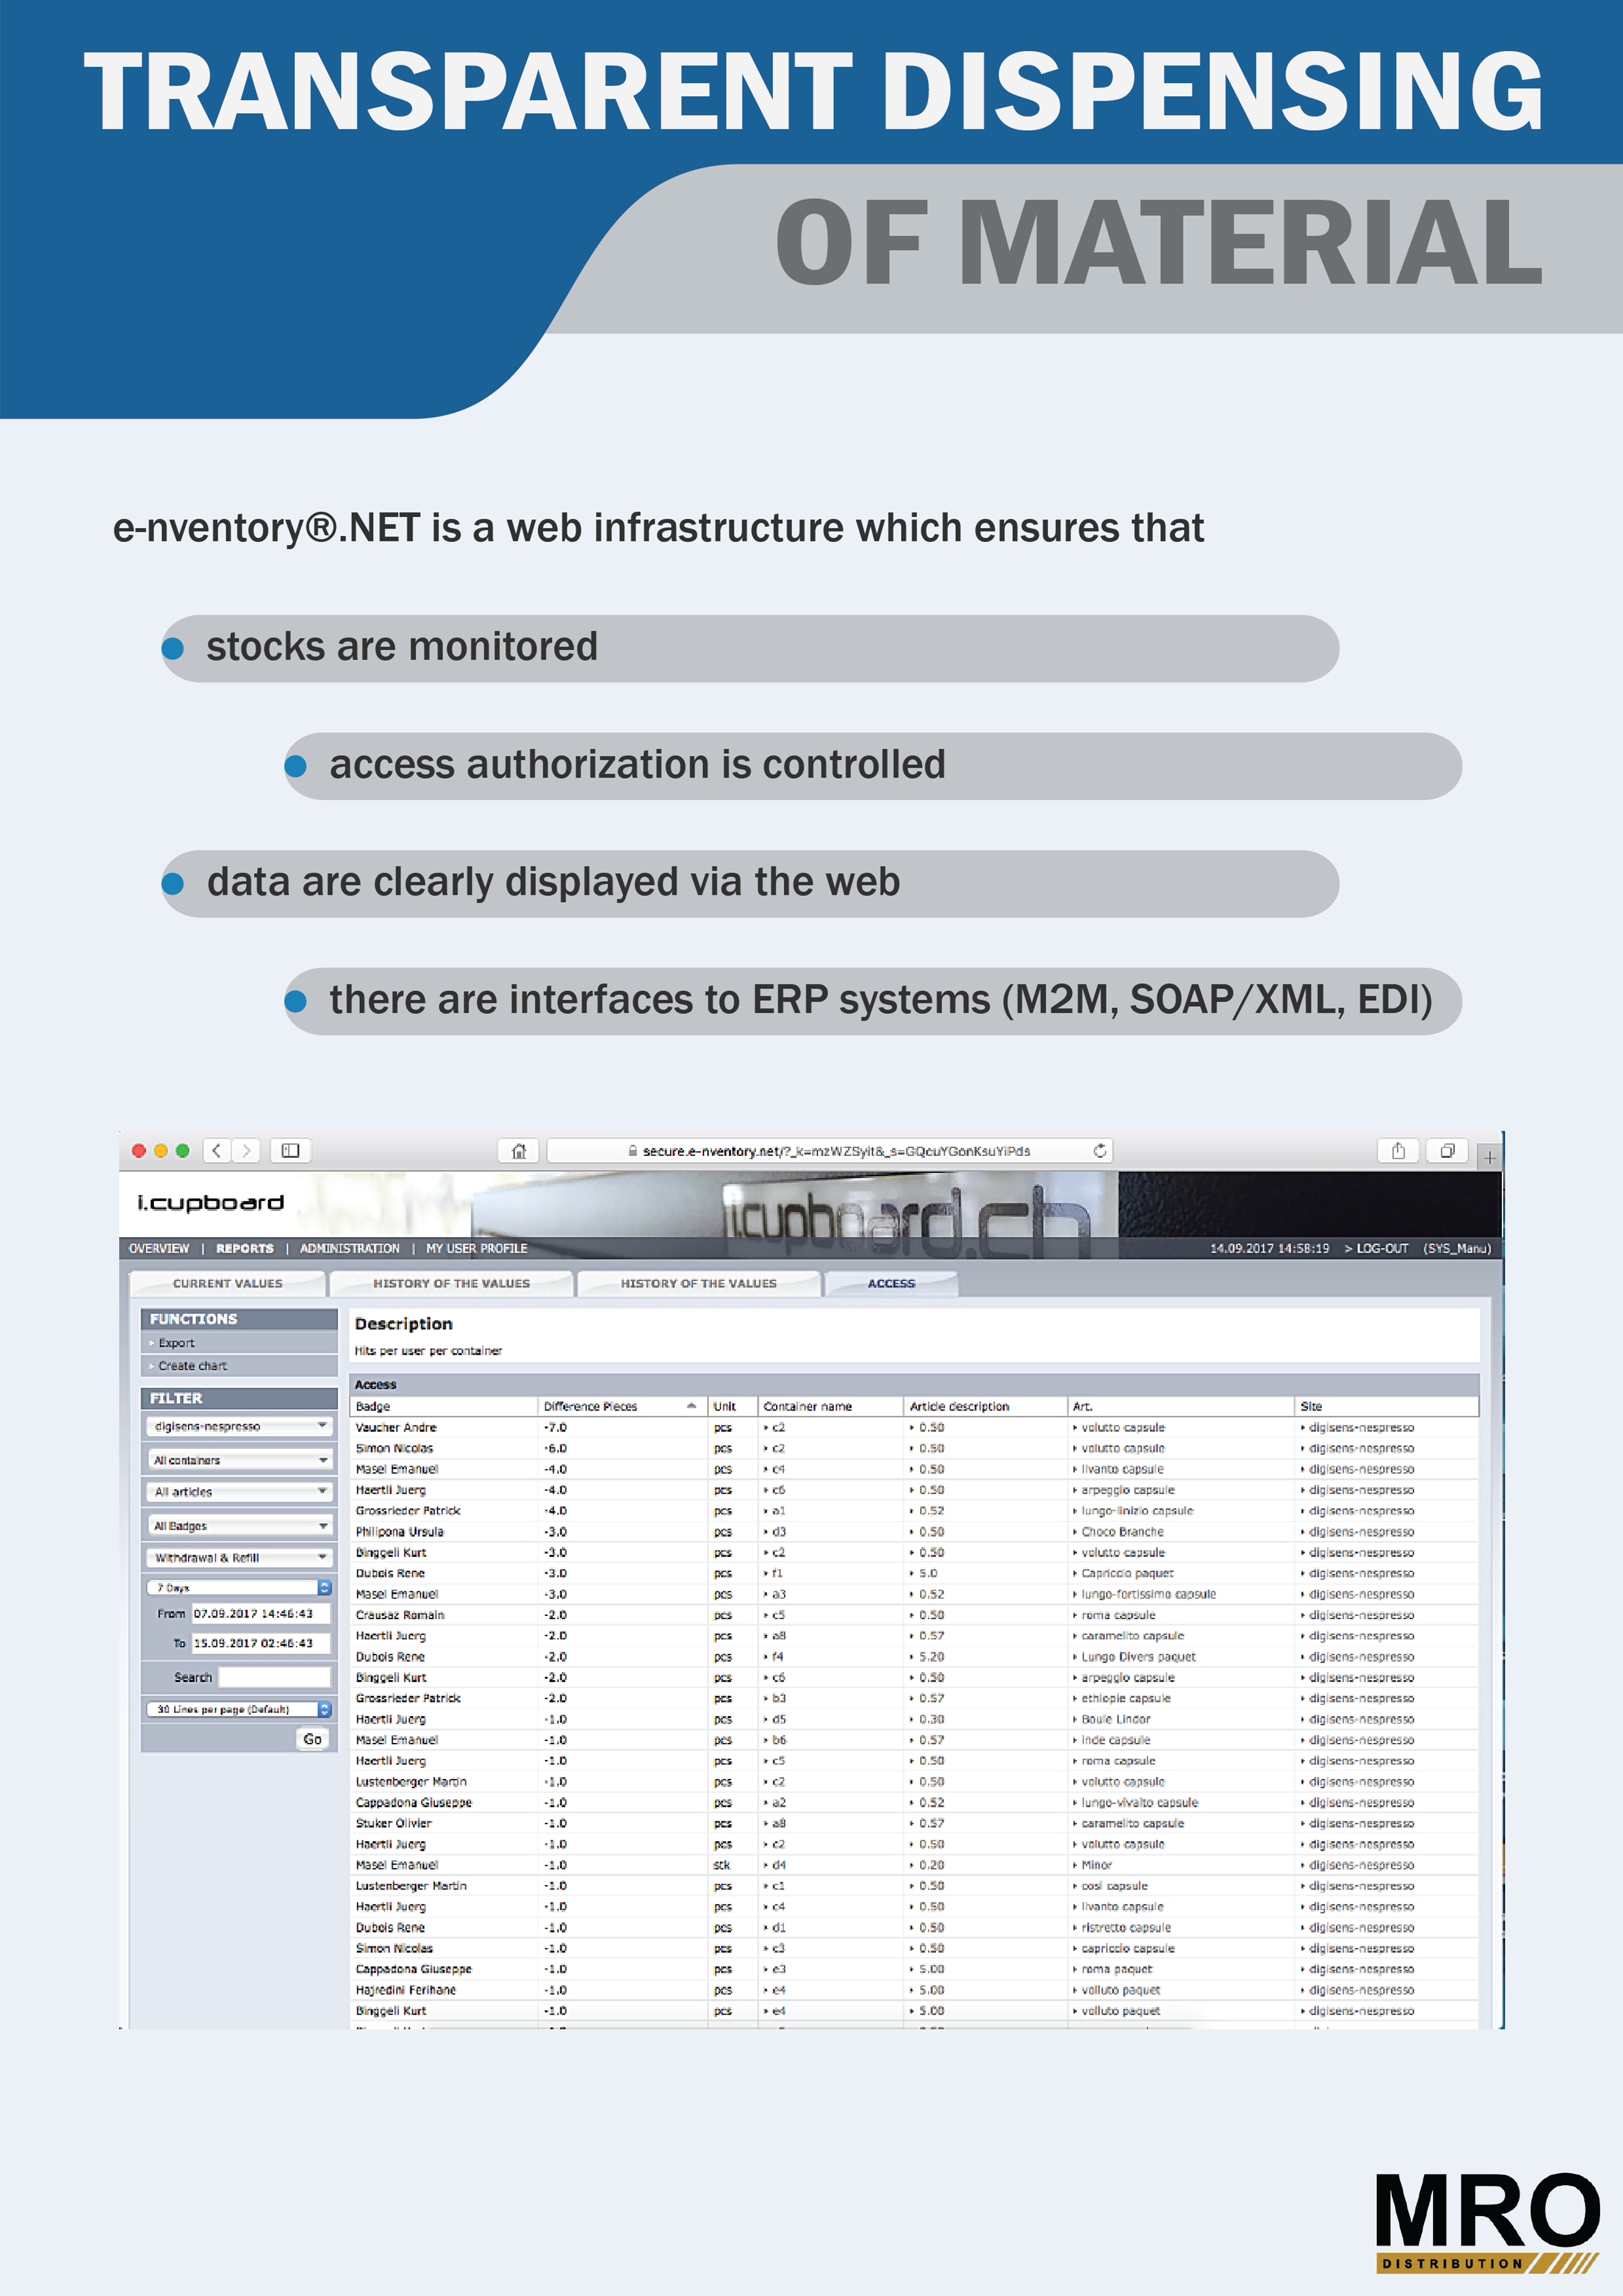
Task: Open container d3 link
Action: (x=778, y=1532)
